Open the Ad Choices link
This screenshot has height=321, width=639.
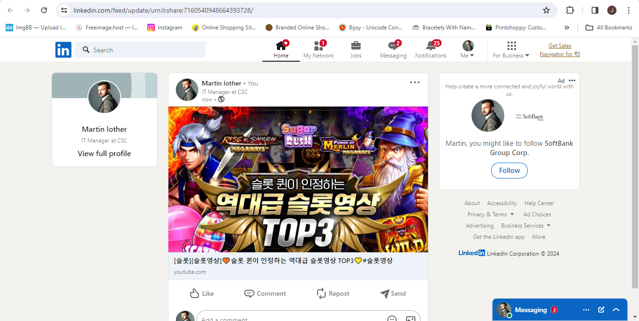[x=537, y=214]
